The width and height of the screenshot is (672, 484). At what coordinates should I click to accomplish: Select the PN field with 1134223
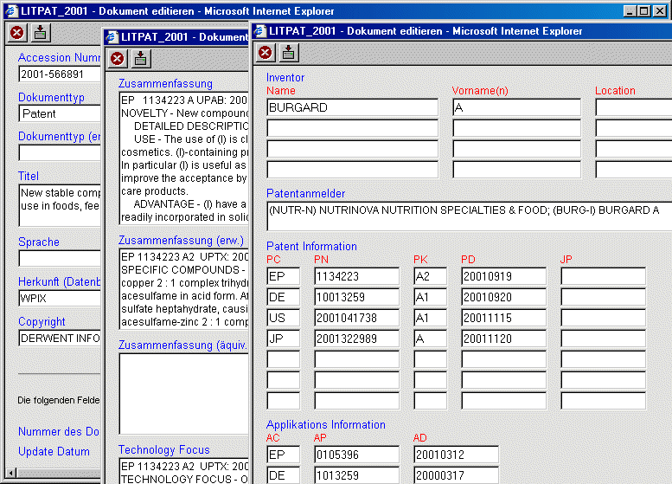[355, 276]
